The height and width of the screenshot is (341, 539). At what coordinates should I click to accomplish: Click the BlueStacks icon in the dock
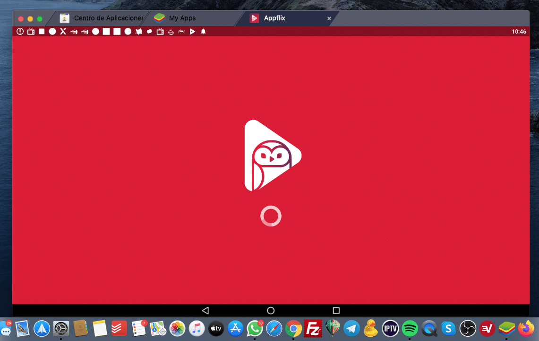506,328
